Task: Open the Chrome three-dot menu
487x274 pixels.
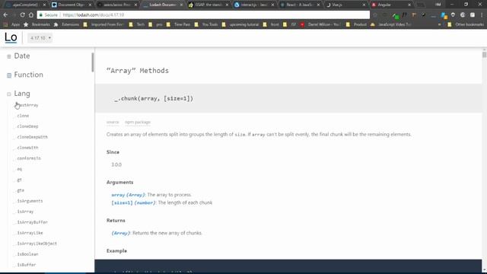Action: (x=482, y=15)
